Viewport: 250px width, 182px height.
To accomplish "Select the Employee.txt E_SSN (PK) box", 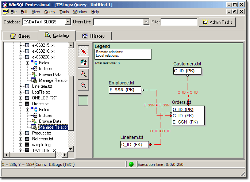I will point(125,90).
